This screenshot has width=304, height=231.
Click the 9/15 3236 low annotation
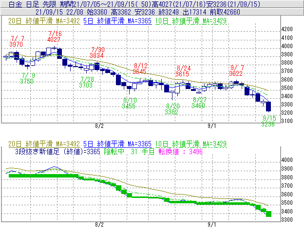268,121
